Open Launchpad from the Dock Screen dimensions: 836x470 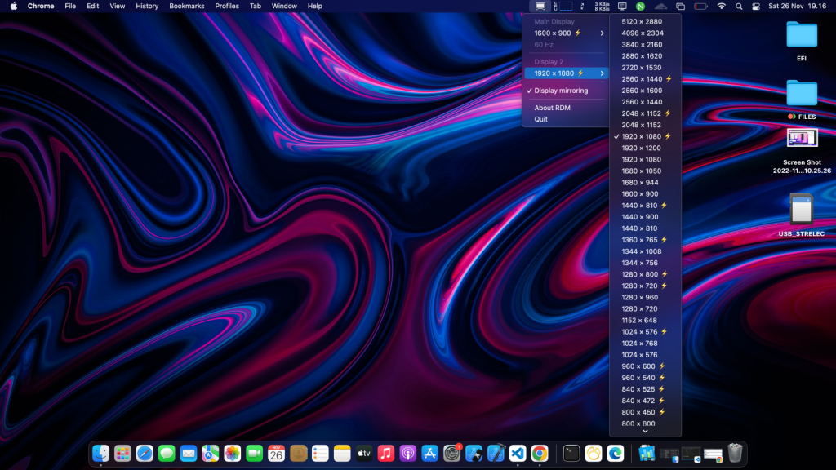point(122,453)
